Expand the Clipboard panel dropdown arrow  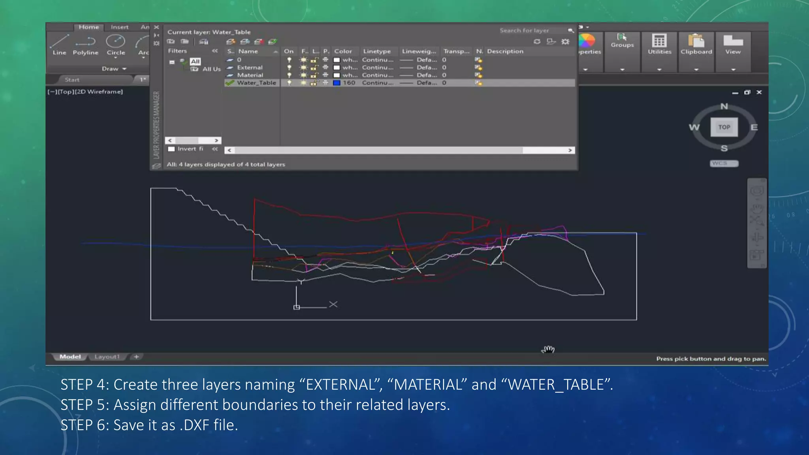pyautogui.click(x=696, y=70)
